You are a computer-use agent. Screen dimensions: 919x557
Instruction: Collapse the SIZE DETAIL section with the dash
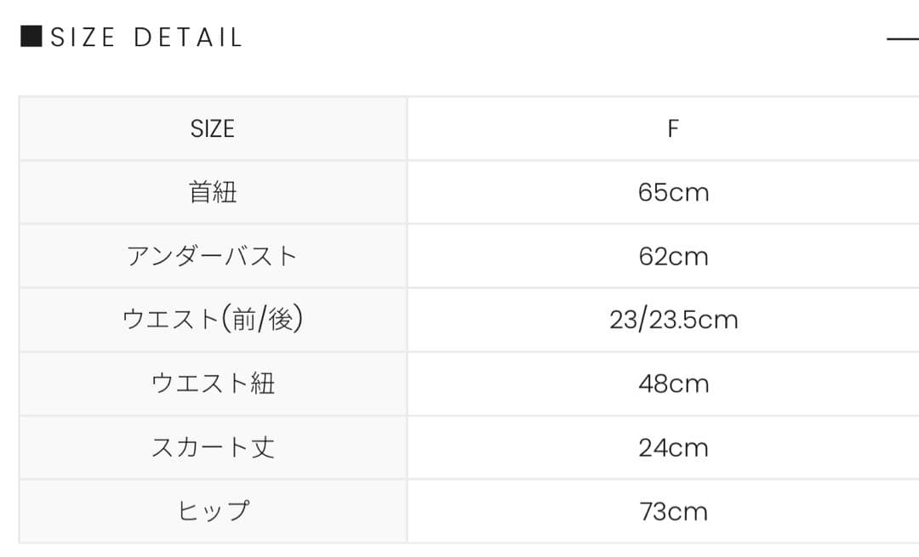[x=903, y=38]
